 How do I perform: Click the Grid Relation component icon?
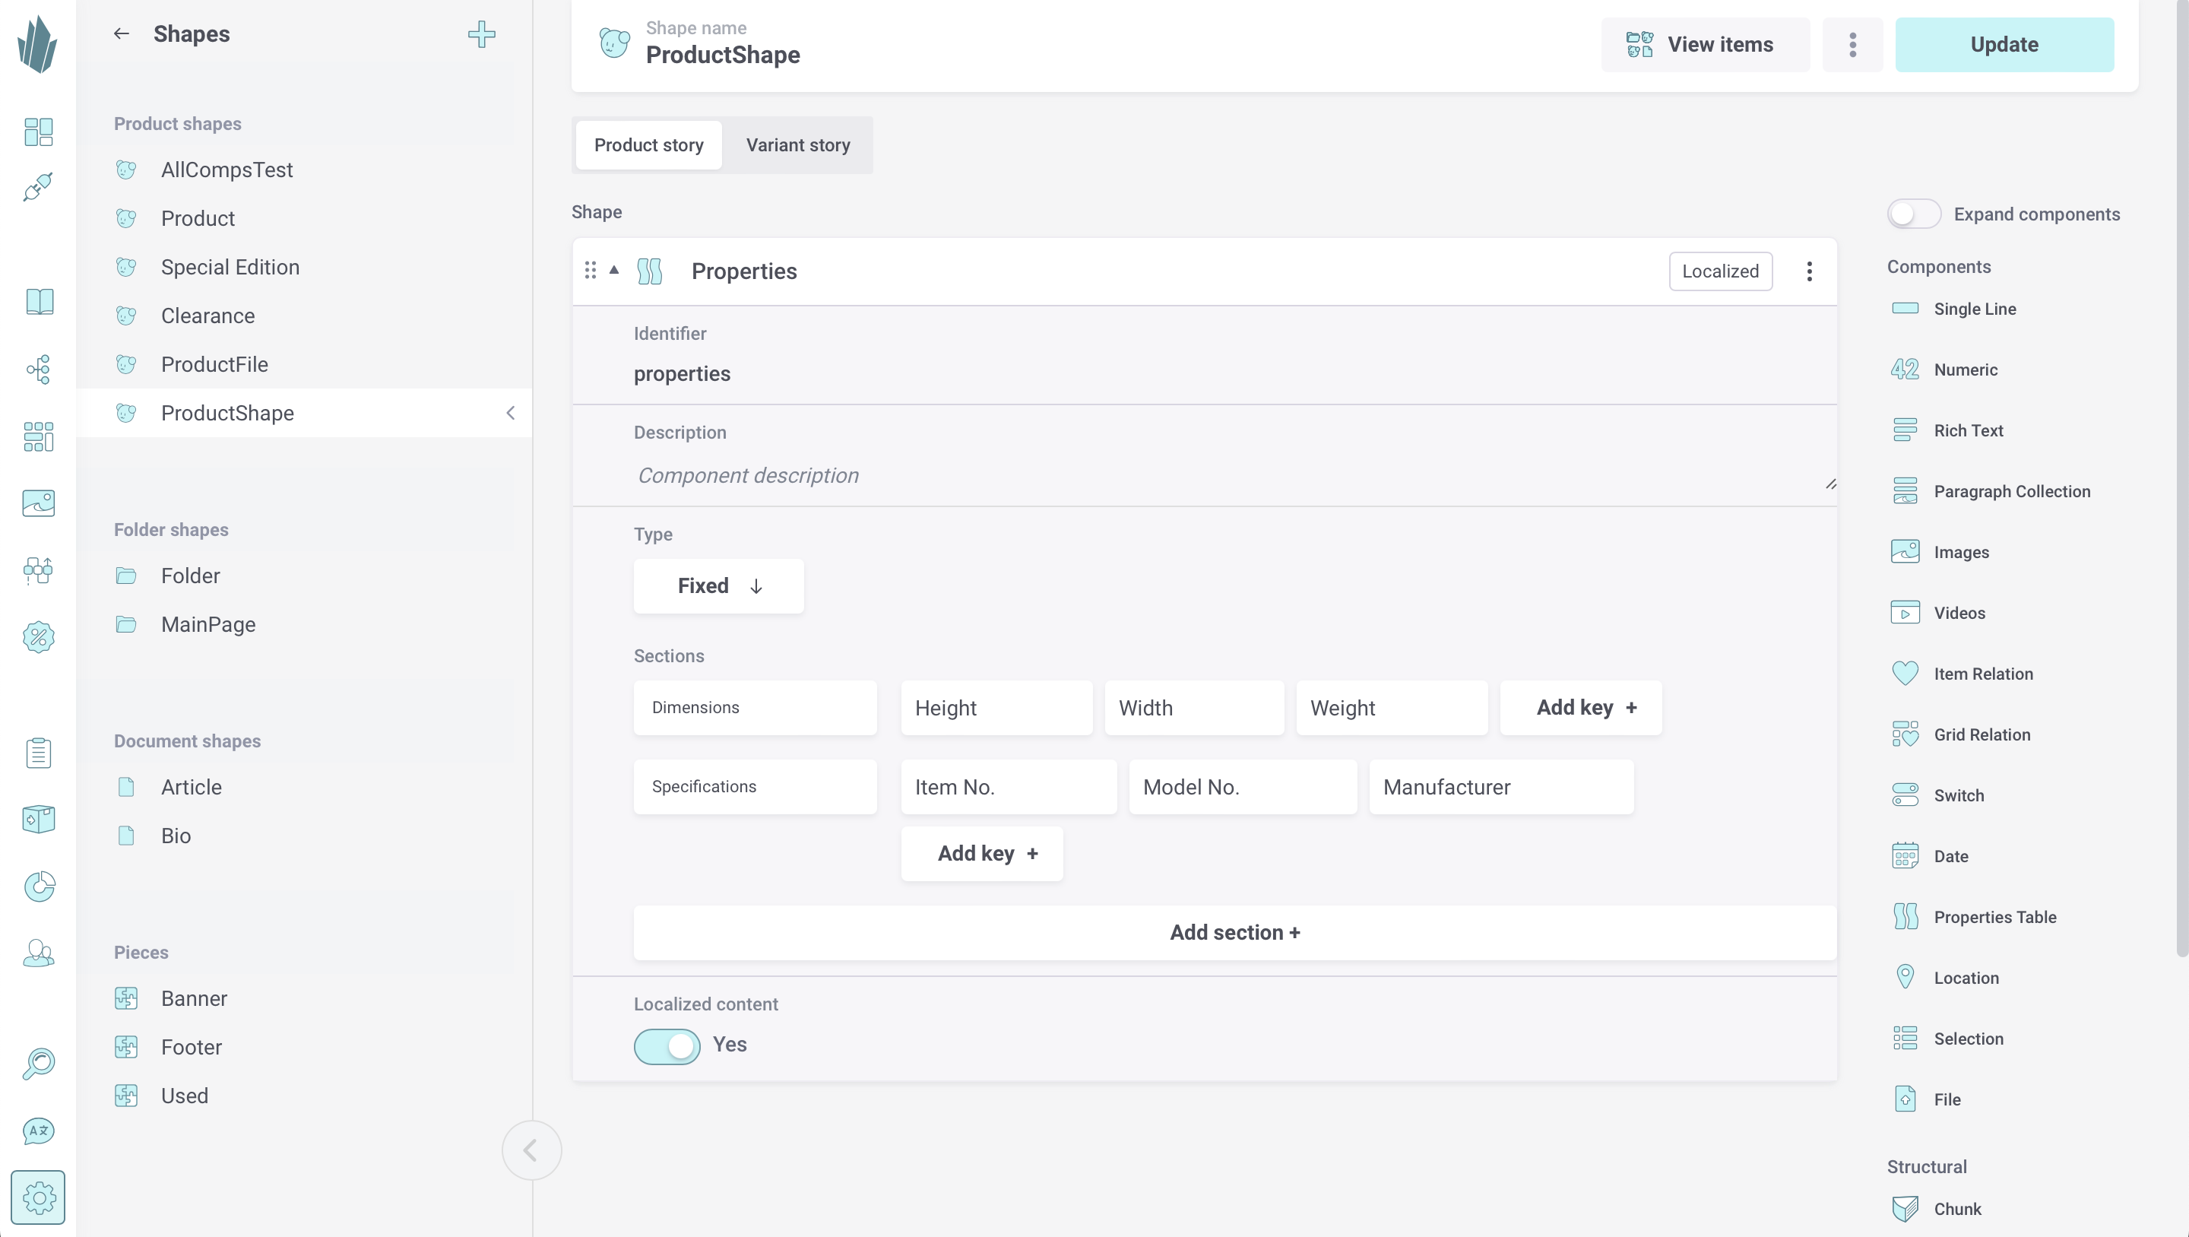[1905, 735]
